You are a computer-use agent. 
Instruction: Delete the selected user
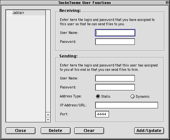click(x=56, y=131)
